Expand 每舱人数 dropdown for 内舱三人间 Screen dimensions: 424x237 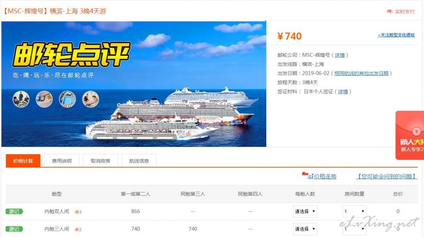pos(305,229)
